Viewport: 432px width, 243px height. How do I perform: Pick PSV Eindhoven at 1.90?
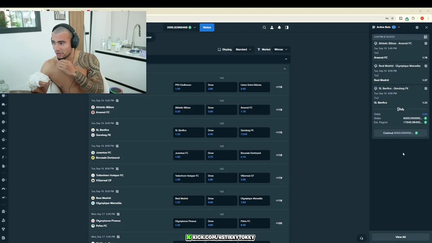click(x=189, y=87)
